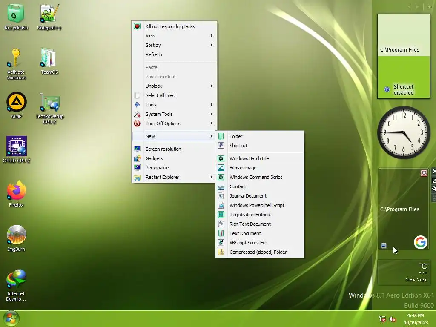Choose Select All Files menu entry

[x=174, y=95]
